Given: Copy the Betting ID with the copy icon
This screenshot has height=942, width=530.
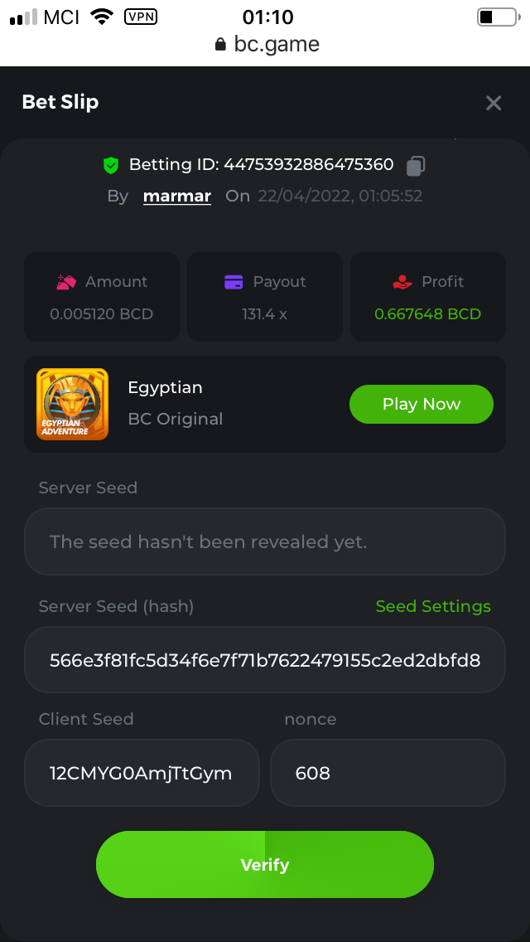Looking at the screenshot, I should [416, 165].
